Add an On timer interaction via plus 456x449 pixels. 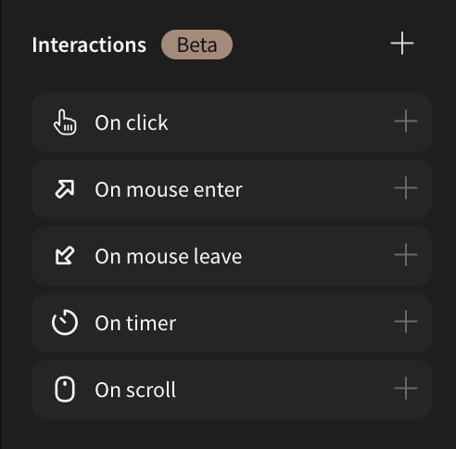click(x=406, y=322)
